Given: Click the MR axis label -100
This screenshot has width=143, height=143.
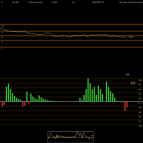Looking at the screenshot, I should click(140, 126).
